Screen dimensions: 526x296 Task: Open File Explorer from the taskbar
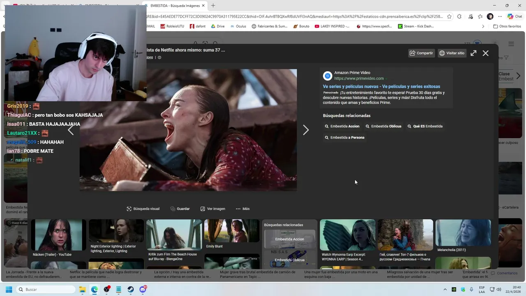(x=82, y=289)
